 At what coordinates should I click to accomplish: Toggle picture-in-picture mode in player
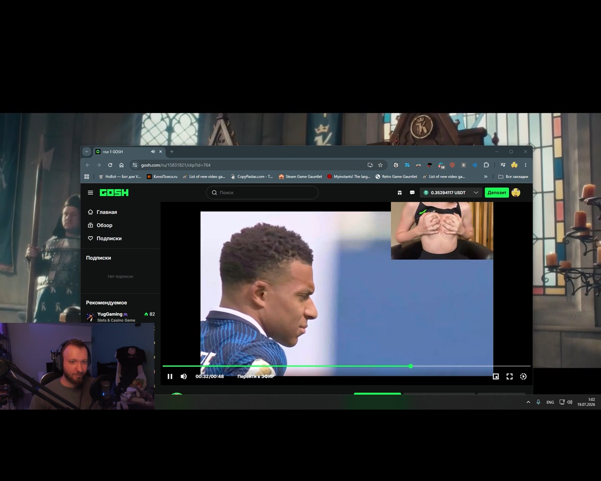[x=496, y=376]
